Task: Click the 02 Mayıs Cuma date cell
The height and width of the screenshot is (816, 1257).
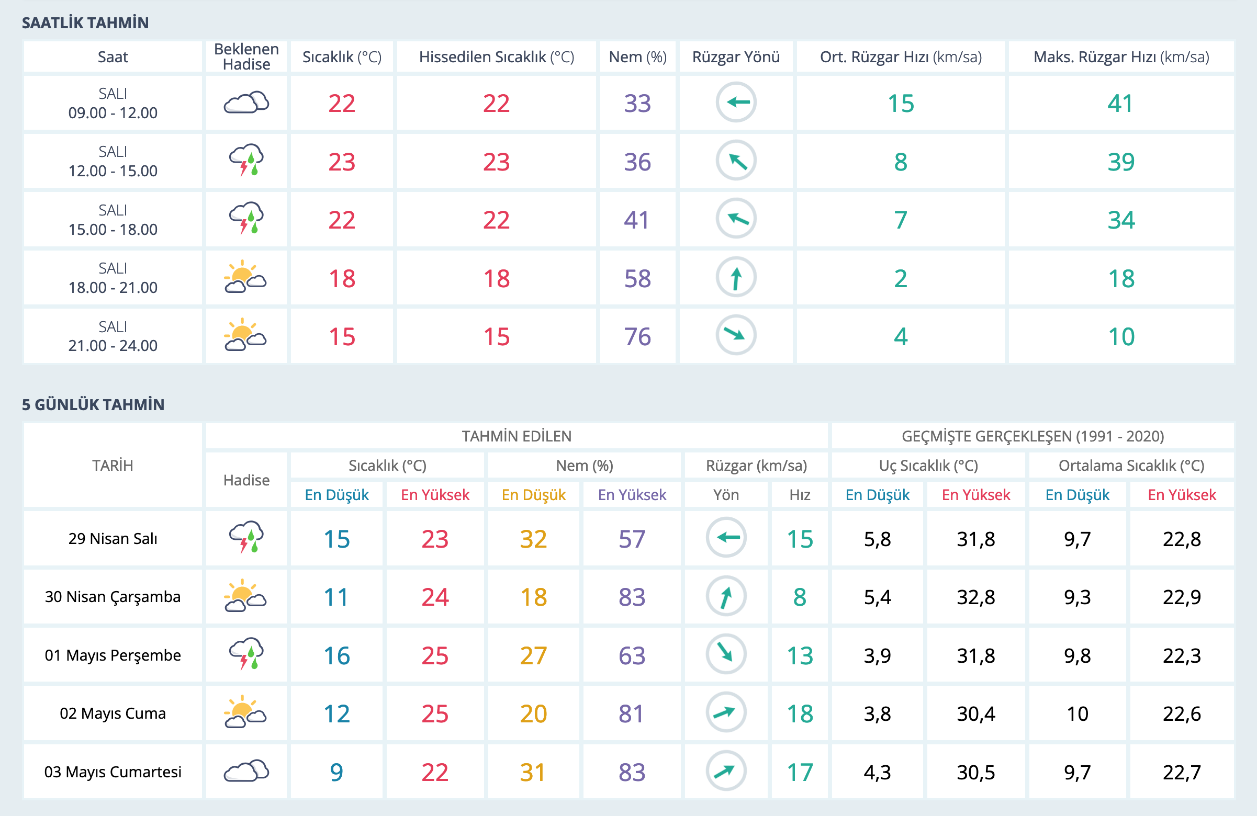Action: coord(113,713)
